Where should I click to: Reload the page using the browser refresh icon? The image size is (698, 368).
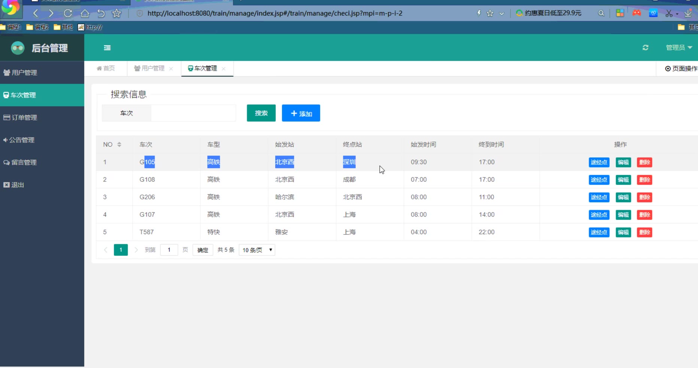click(x=68, y=13)
